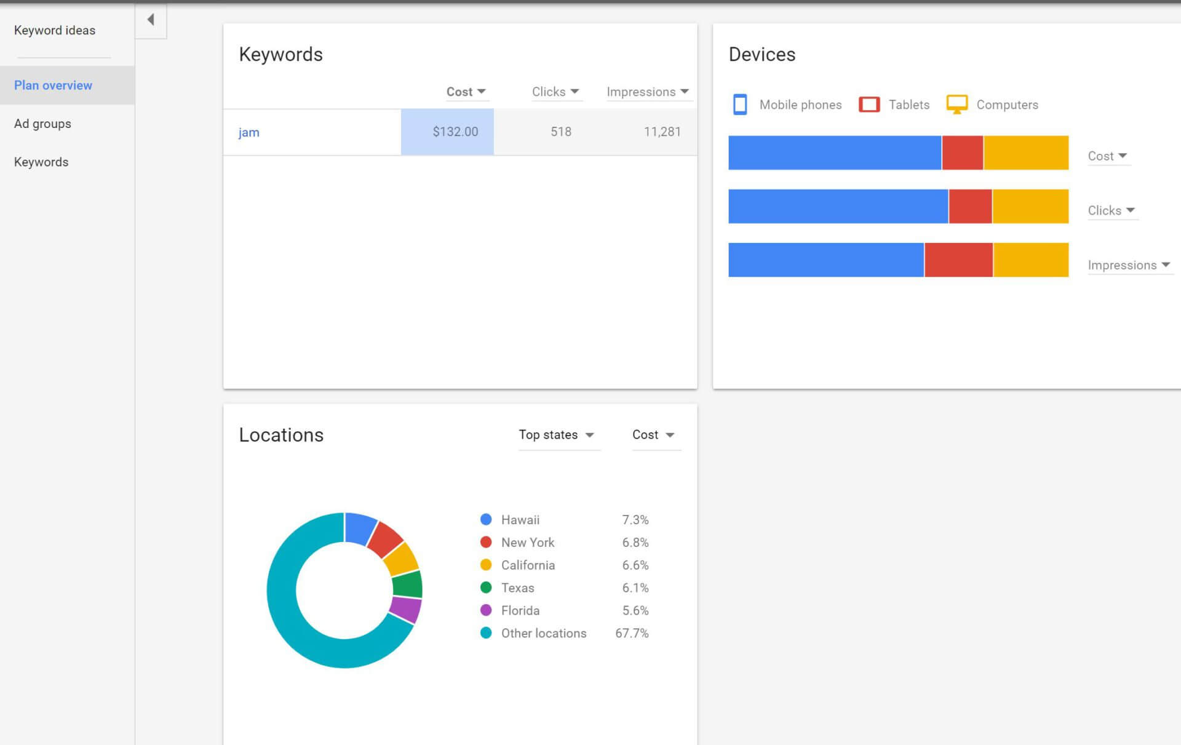Click the Florida legend color dot

(486, 610)
